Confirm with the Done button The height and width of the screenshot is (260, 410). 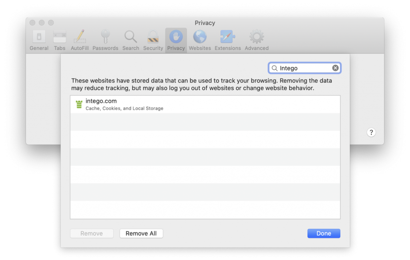[x=324, y=233]
